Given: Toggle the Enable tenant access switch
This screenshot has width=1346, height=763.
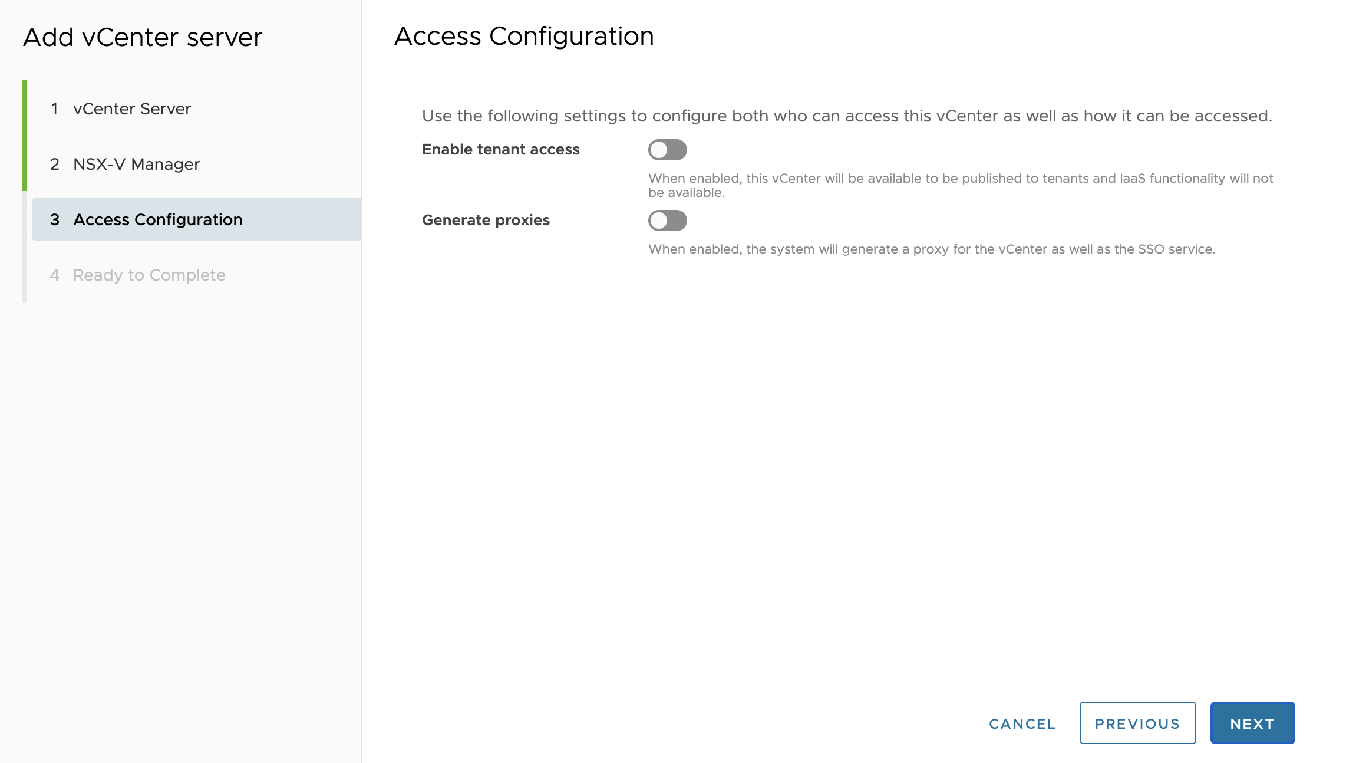Looking at the screenshot, I should click(667, 150).
